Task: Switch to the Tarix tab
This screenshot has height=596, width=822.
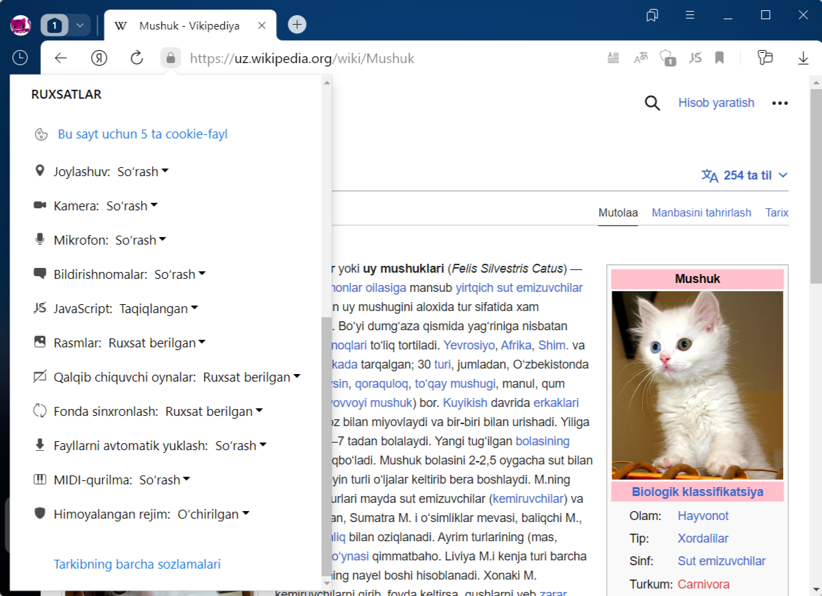Action: (777, 213)
